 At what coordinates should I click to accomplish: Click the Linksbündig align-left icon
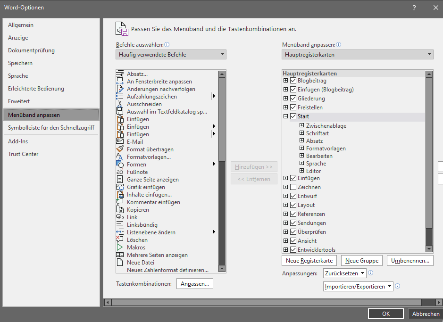120,224
